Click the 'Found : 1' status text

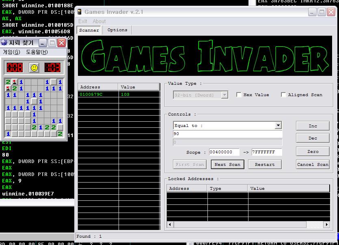(x=89, y=236)
